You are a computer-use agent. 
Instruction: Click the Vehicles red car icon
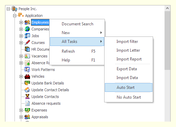click(x=27, y=76)
